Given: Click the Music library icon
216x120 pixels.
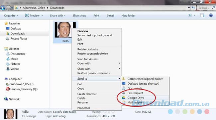Looking at the screenshot, I should (x=8, y=59).
